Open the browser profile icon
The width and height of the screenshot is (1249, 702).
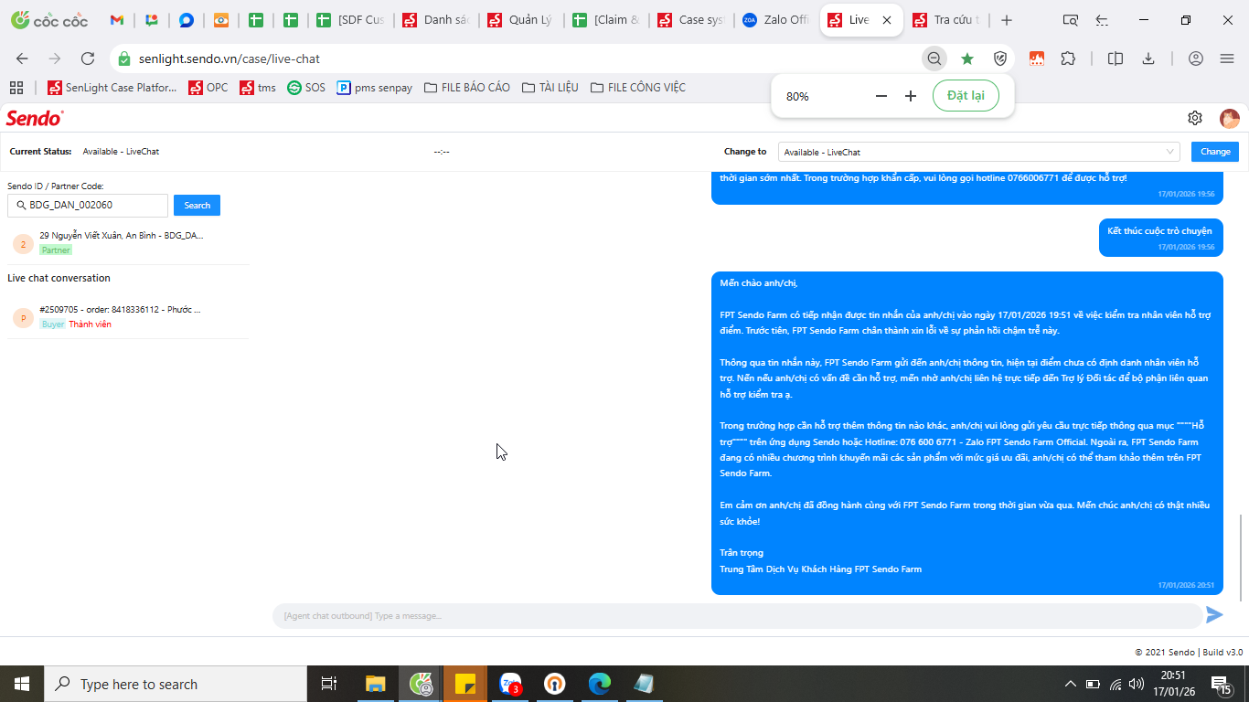(1196, 58)
